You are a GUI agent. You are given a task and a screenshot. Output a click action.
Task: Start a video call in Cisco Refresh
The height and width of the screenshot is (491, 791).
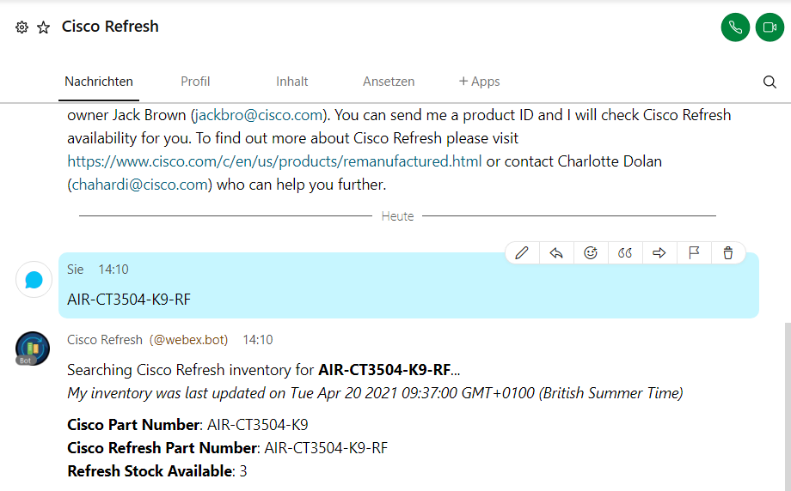click(770, 27)
